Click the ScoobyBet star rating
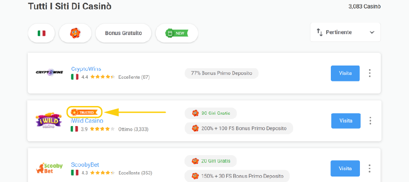Viewport: 409px width, 182px height. point(102,173)
